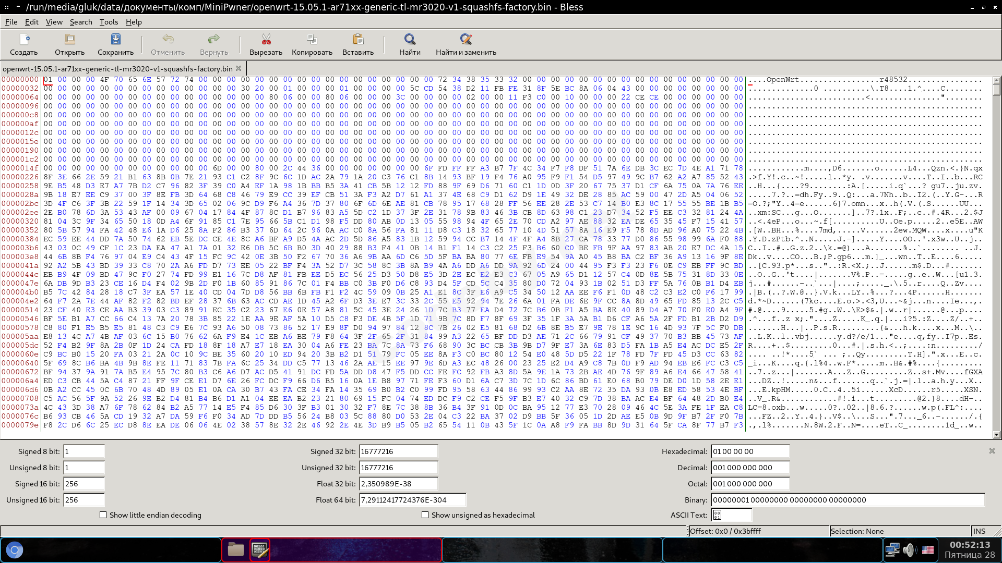Click the Создать (New) toolbar icon
Image resolution: width=1002 pixels, height=563 pixels.
coord(24,40)
